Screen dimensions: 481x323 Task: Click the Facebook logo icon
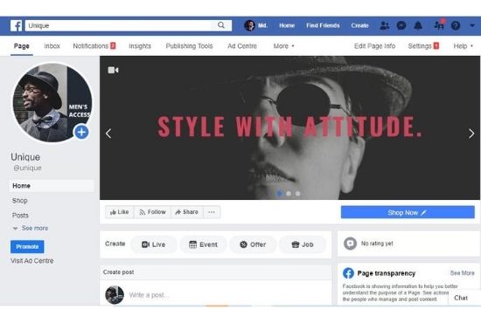[x=17, y=25]
